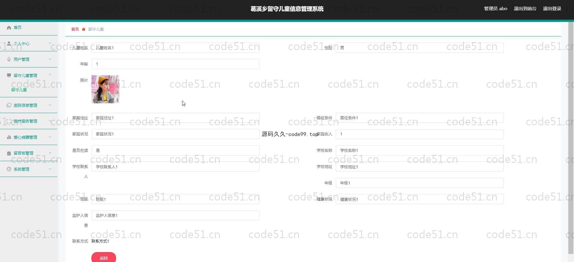Click the home icon in sidebar

[x=9, y=27]
